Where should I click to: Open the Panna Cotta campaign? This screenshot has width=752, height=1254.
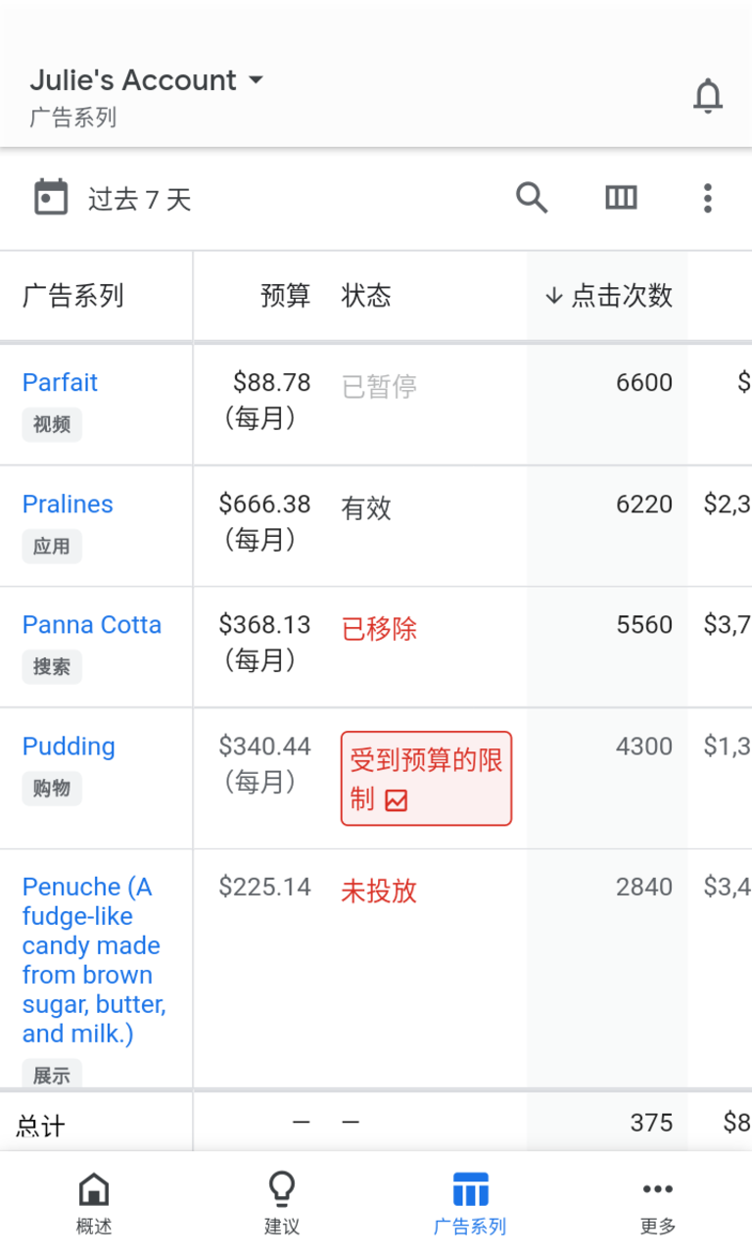click(92, 625)
